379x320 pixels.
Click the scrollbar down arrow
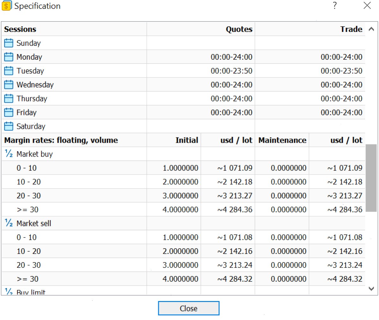[371, 288]
